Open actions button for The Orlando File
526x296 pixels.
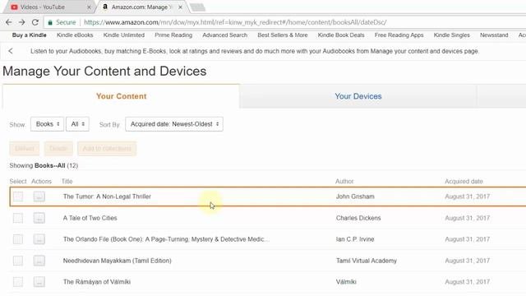pos(39,239)
